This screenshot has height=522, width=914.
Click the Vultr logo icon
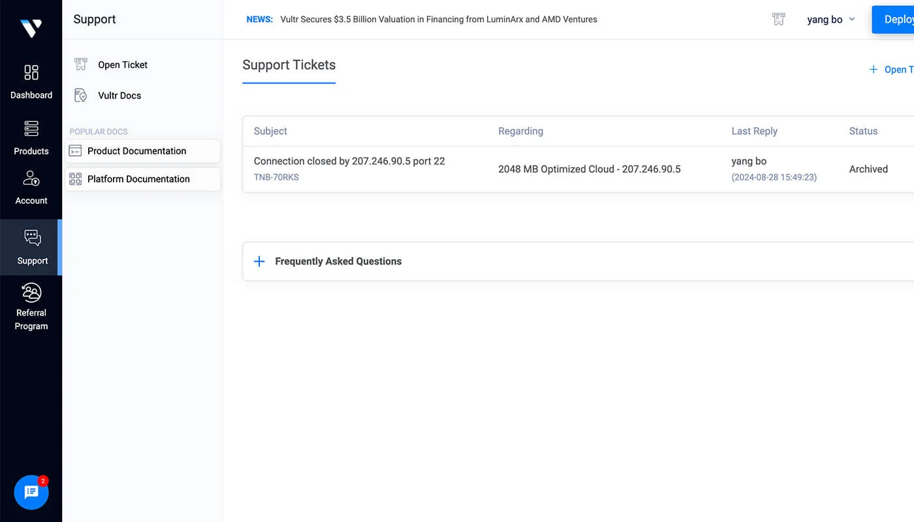(x=31, y=27)
